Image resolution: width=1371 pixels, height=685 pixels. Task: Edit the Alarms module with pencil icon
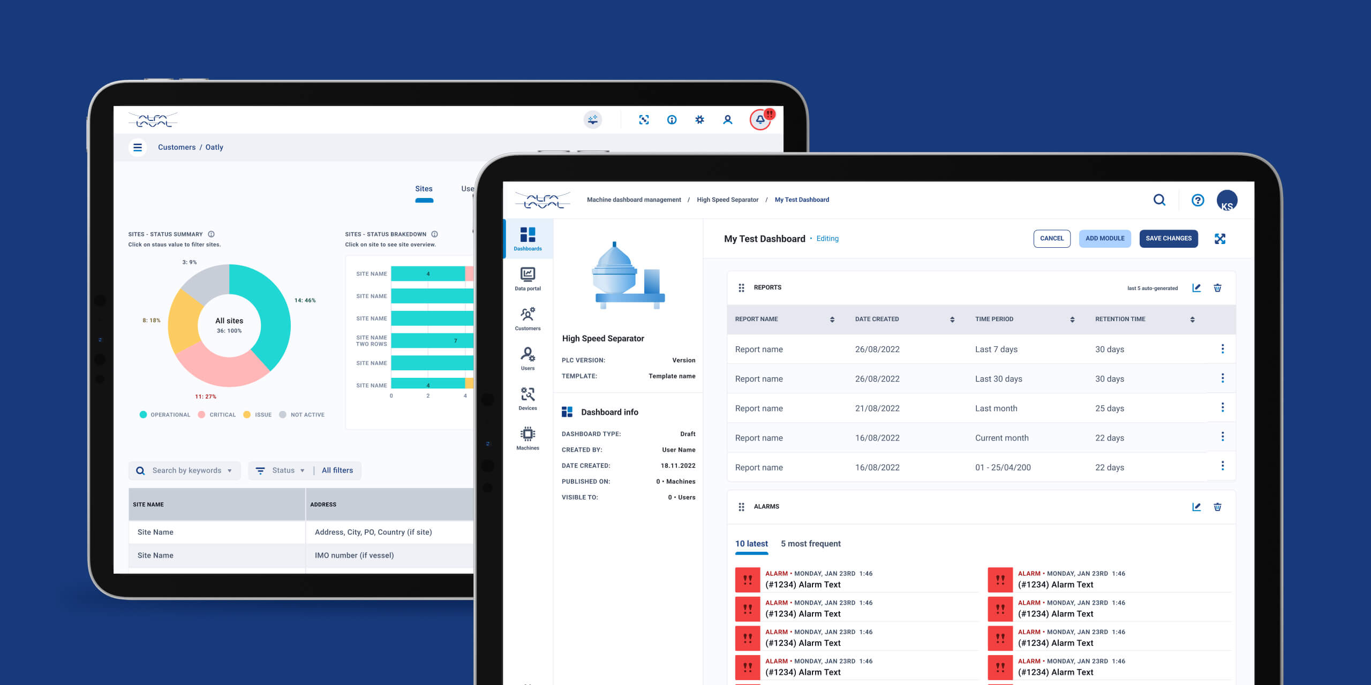(1196, 507)
